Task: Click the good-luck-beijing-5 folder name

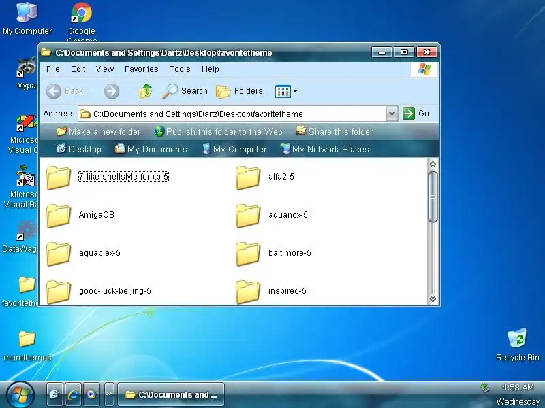Action: point(115,291)
